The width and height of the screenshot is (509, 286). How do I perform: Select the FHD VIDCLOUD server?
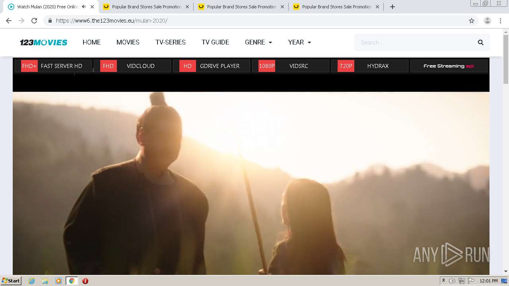(x=132, y=66)
